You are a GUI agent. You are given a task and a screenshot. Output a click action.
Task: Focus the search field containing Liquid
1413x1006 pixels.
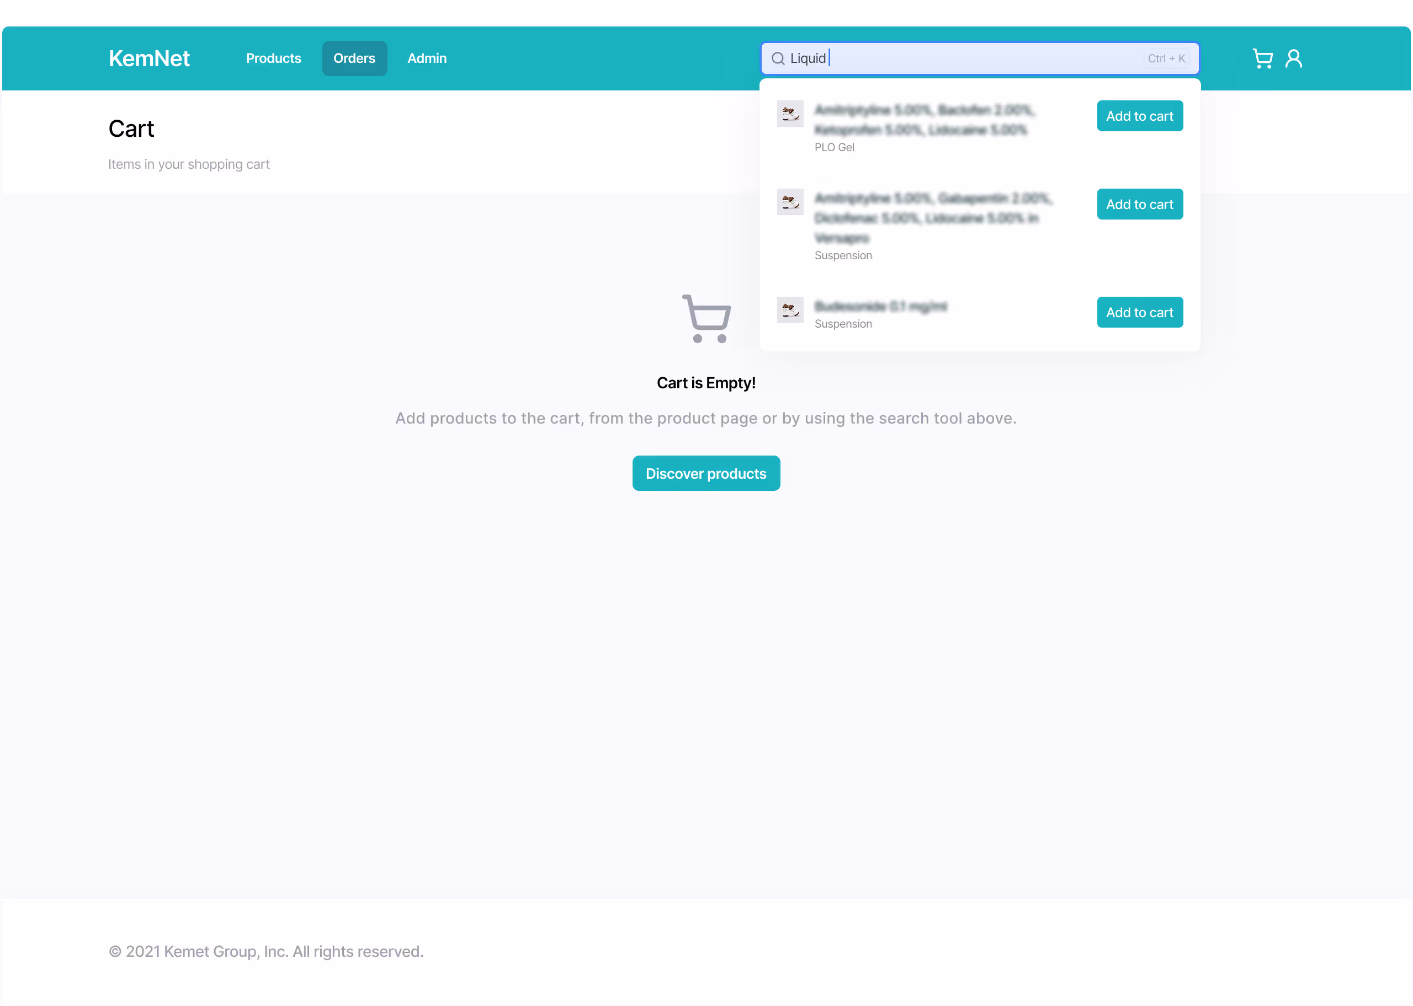pos(979,59)
